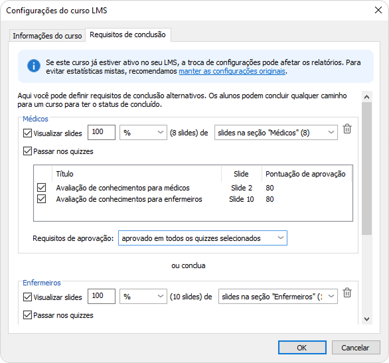Click the scrollbar down arrow
This screenshot has height=363, width=389.
coord(366,319)
